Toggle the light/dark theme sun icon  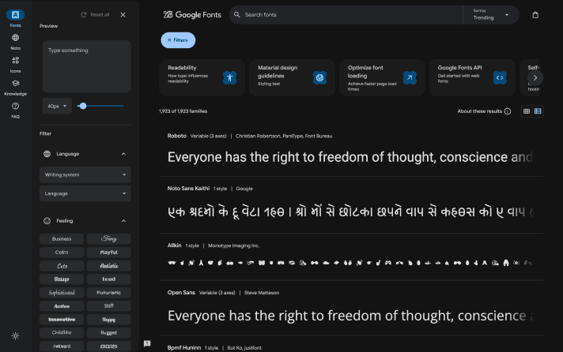pyautogui.click(x=16, y=336)
